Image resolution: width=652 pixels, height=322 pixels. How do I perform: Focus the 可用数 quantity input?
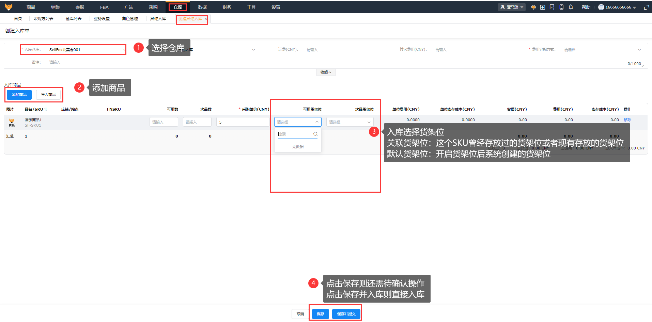pos(164,122)
